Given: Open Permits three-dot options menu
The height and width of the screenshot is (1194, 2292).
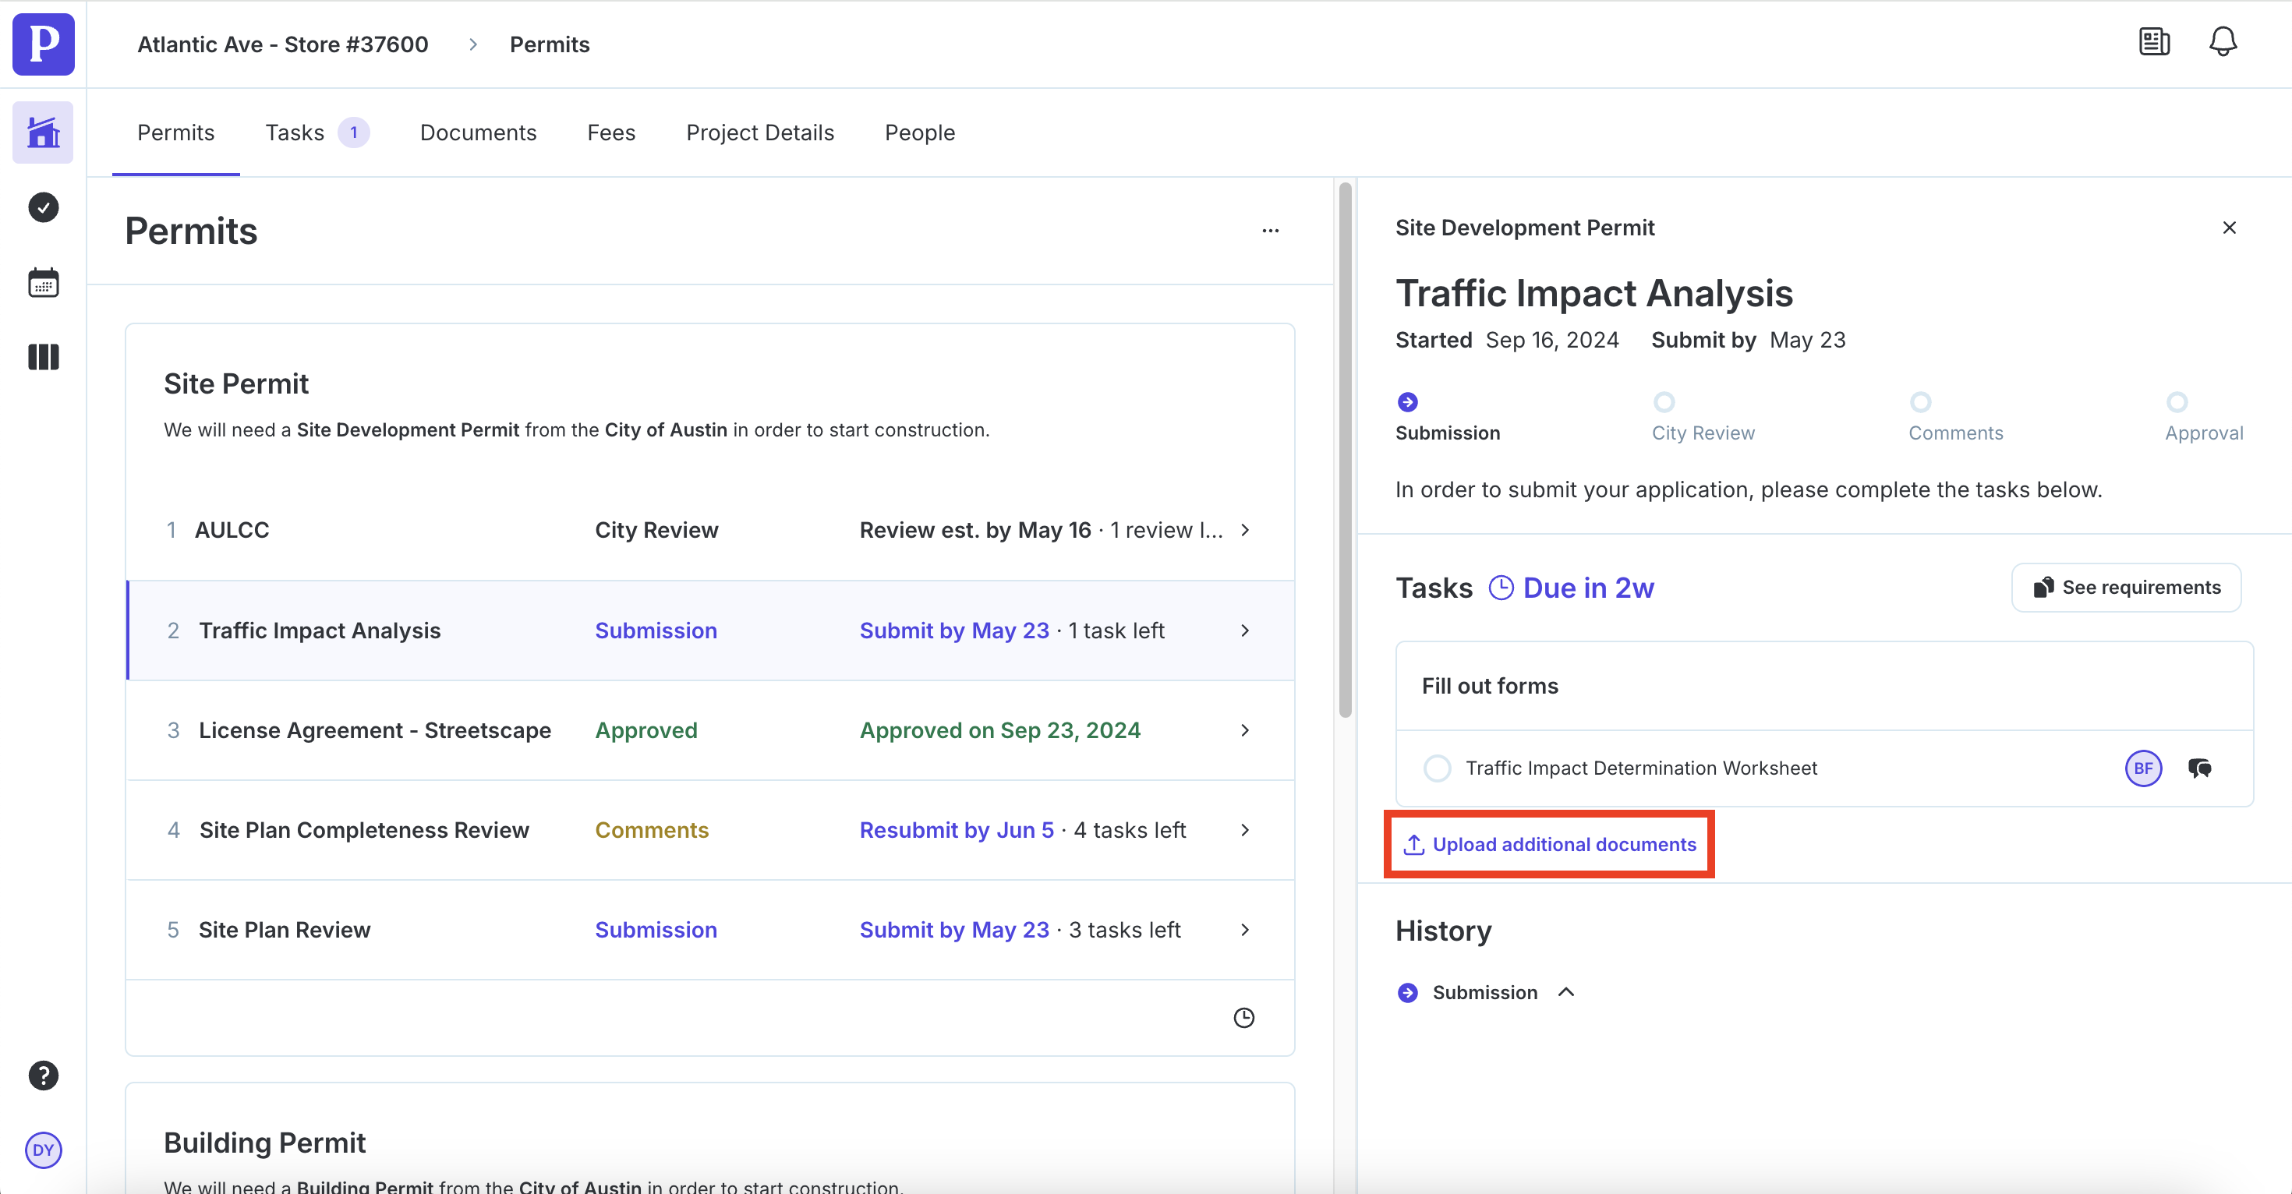Looking at the screenshot, I should (x=1270, y=231).
